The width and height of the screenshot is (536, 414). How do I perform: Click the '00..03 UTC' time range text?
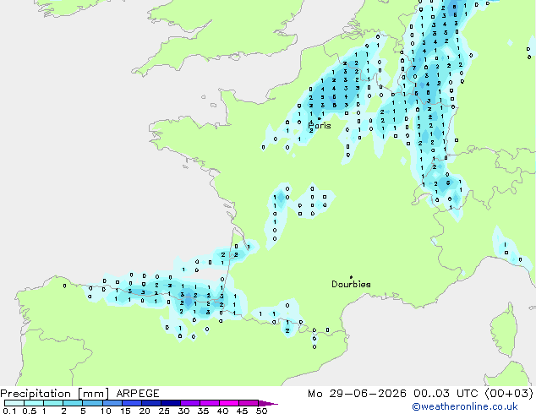[x=446, y=394]
